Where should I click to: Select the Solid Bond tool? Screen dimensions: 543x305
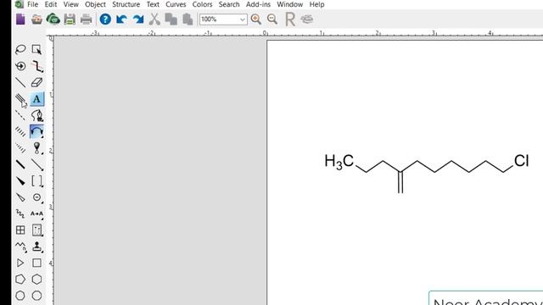coord(20,82)
